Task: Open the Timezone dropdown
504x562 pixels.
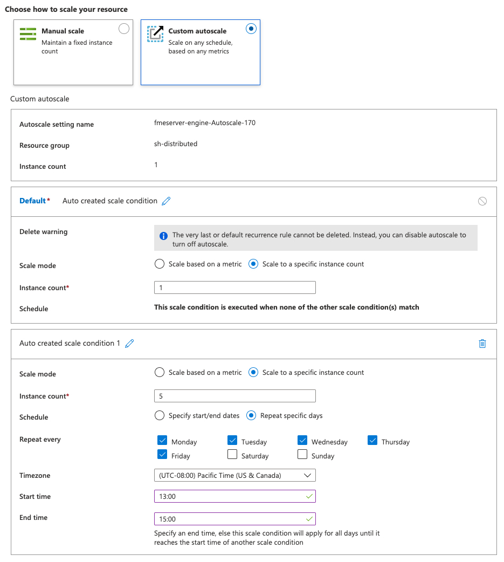Action: coord(235,475)
